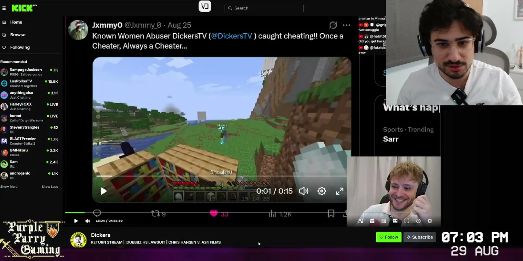523x261 pixels.
Task: Click the tweet views analytics icon
Action: tap(272, 214)
